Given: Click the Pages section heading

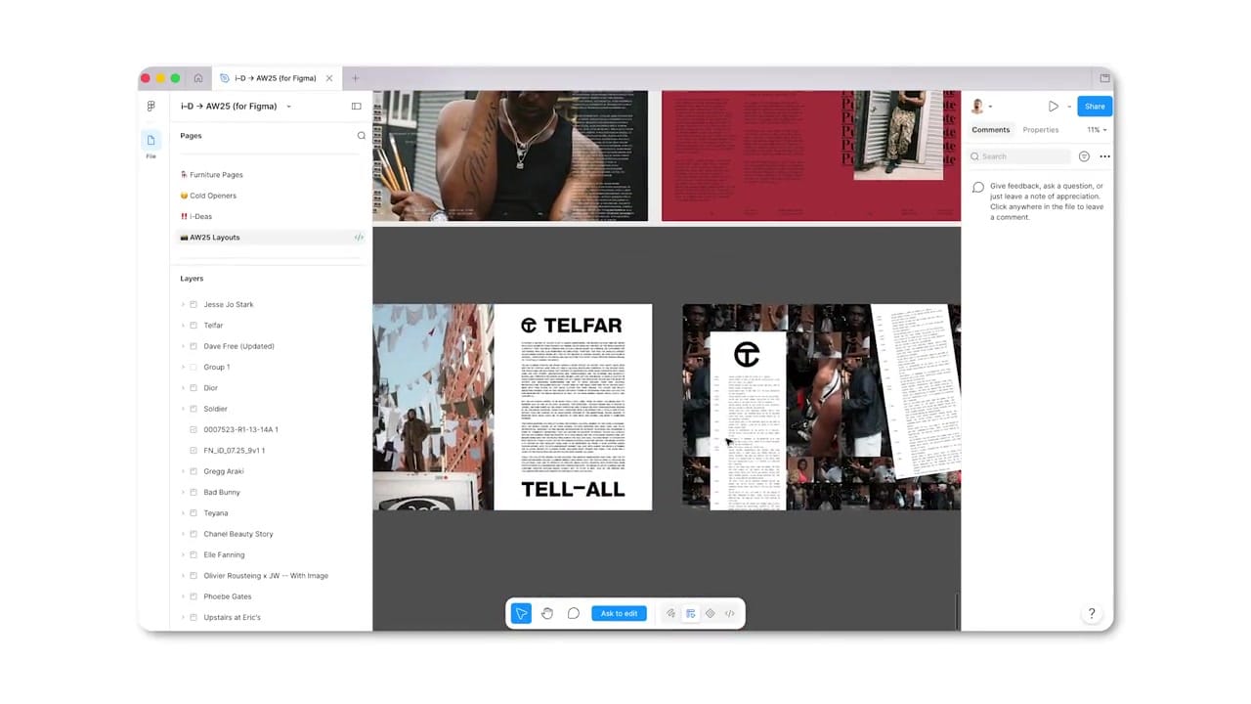Looking at the screenshot, I should point(191,136).
